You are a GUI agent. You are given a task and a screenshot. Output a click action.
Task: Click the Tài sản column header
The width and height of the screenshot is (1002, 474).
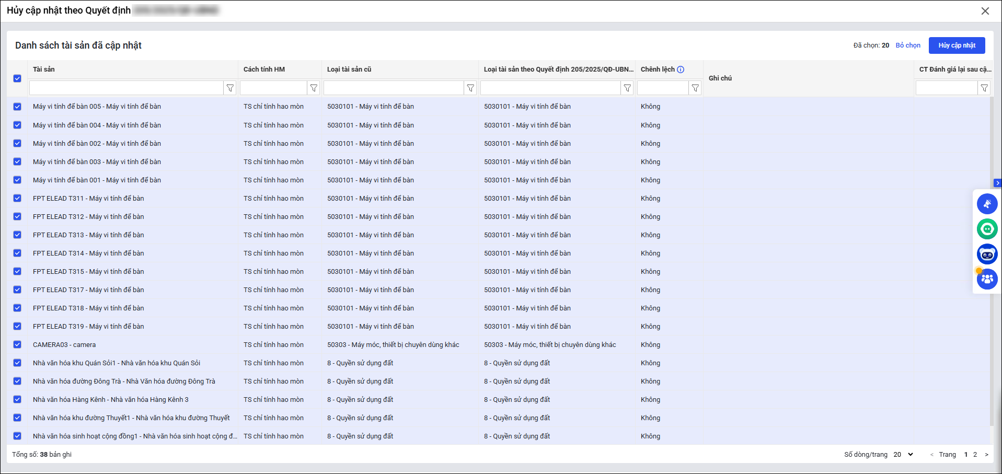(44, 70)
